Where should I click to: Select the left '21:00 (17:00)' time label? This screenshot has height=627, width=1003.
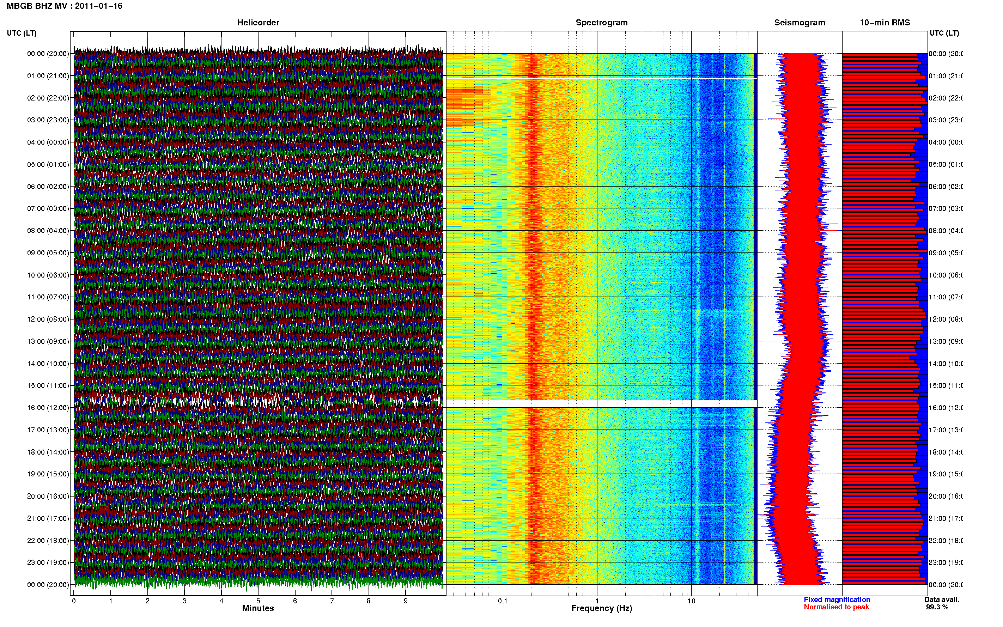pos(48,518)
